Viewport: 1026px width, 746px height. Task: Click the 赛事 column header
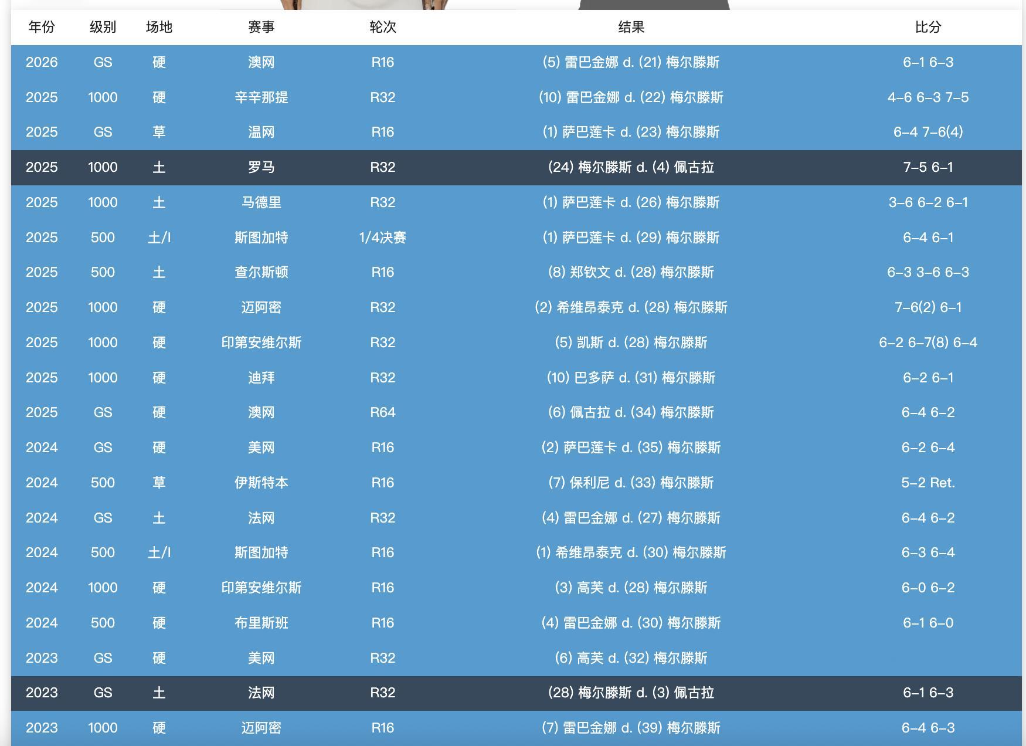(x=260, y=26)
